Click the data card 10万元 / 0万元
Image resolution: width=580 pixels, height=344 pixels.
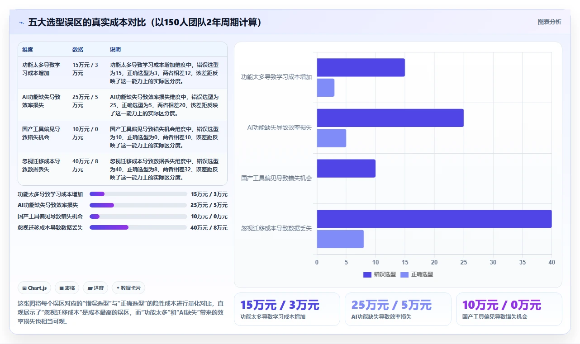pyautogui.click(x=509, y=309)
